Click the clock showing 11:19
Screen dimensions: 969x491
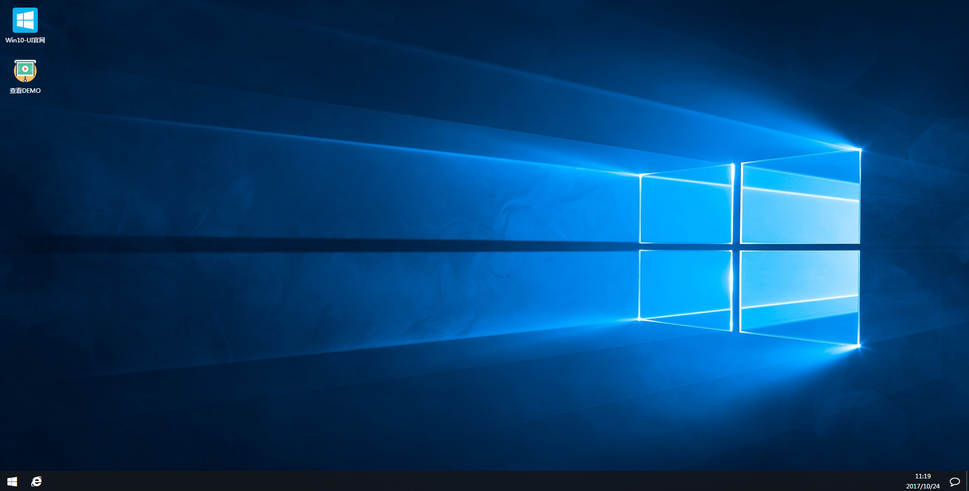[923, 476]
